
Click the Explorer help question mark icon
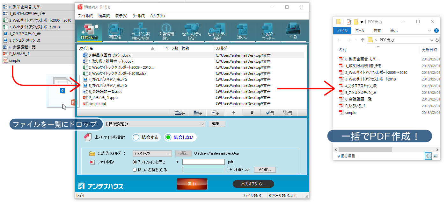coord(436,31)
